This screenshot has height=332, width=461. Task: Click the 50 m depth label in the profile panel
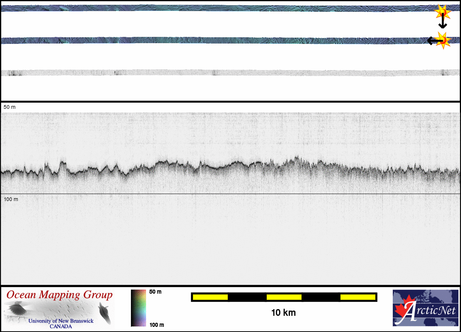coord(10,107)
